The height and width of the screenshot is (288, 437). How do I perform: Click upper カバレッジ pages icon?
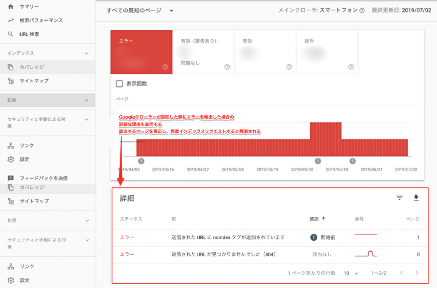10,67
